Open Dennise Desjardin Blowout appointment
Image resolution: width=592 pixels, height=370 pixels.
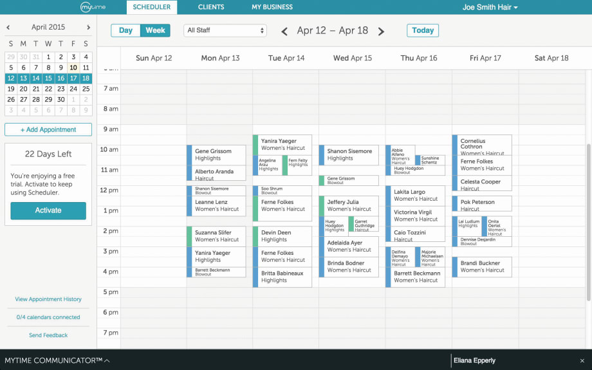point(482,242)
